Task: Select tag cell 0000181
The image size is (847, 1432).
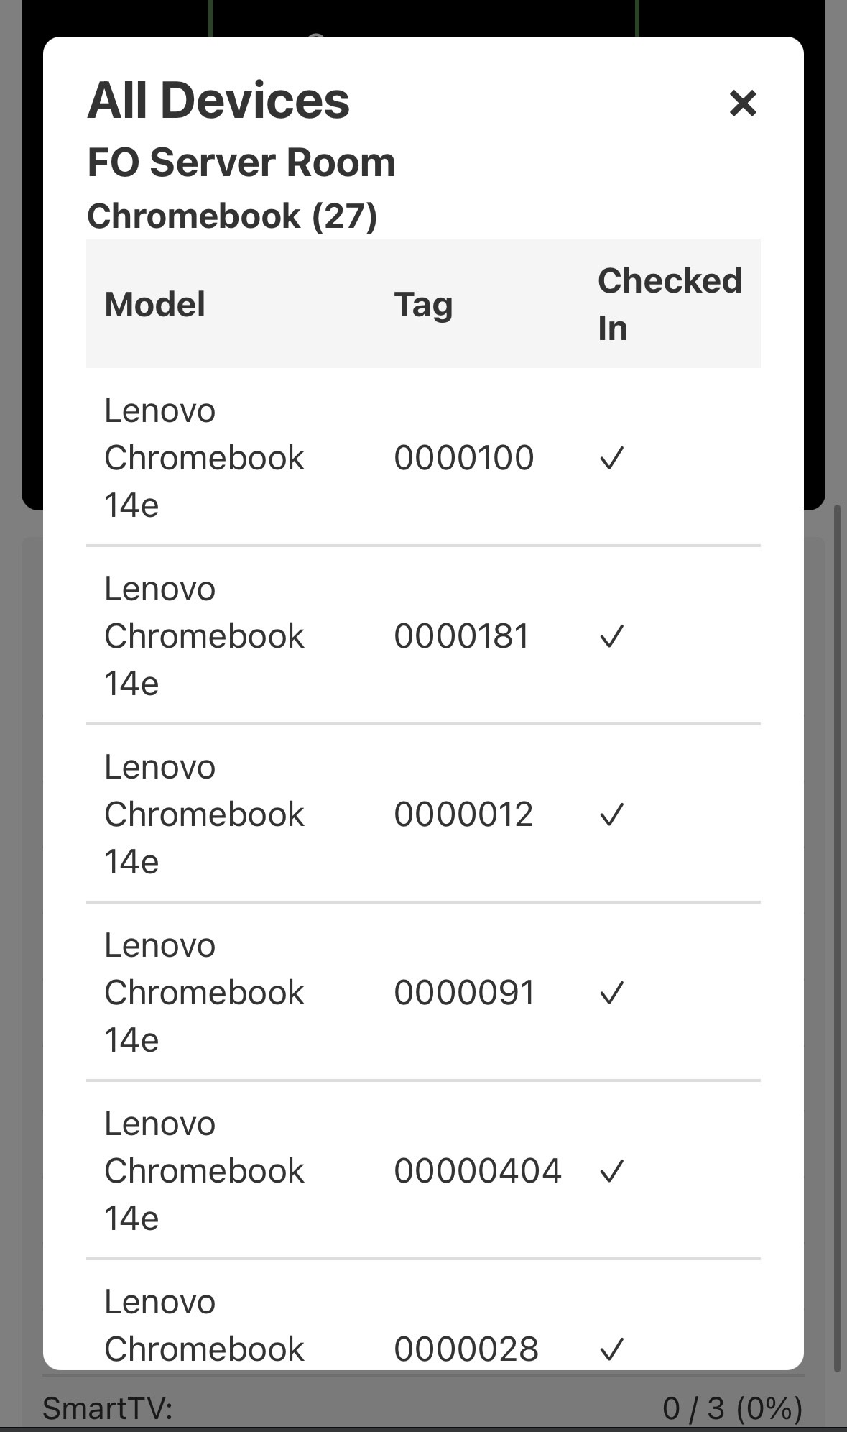Action: tap(462, 636)
